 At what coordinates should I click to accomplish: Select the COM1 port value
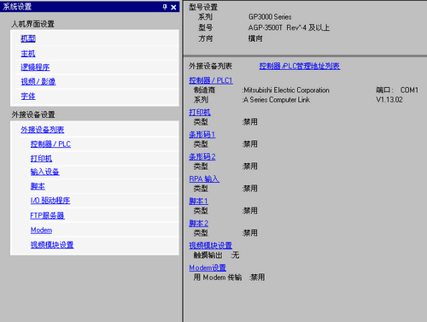(x=409, y=91)
